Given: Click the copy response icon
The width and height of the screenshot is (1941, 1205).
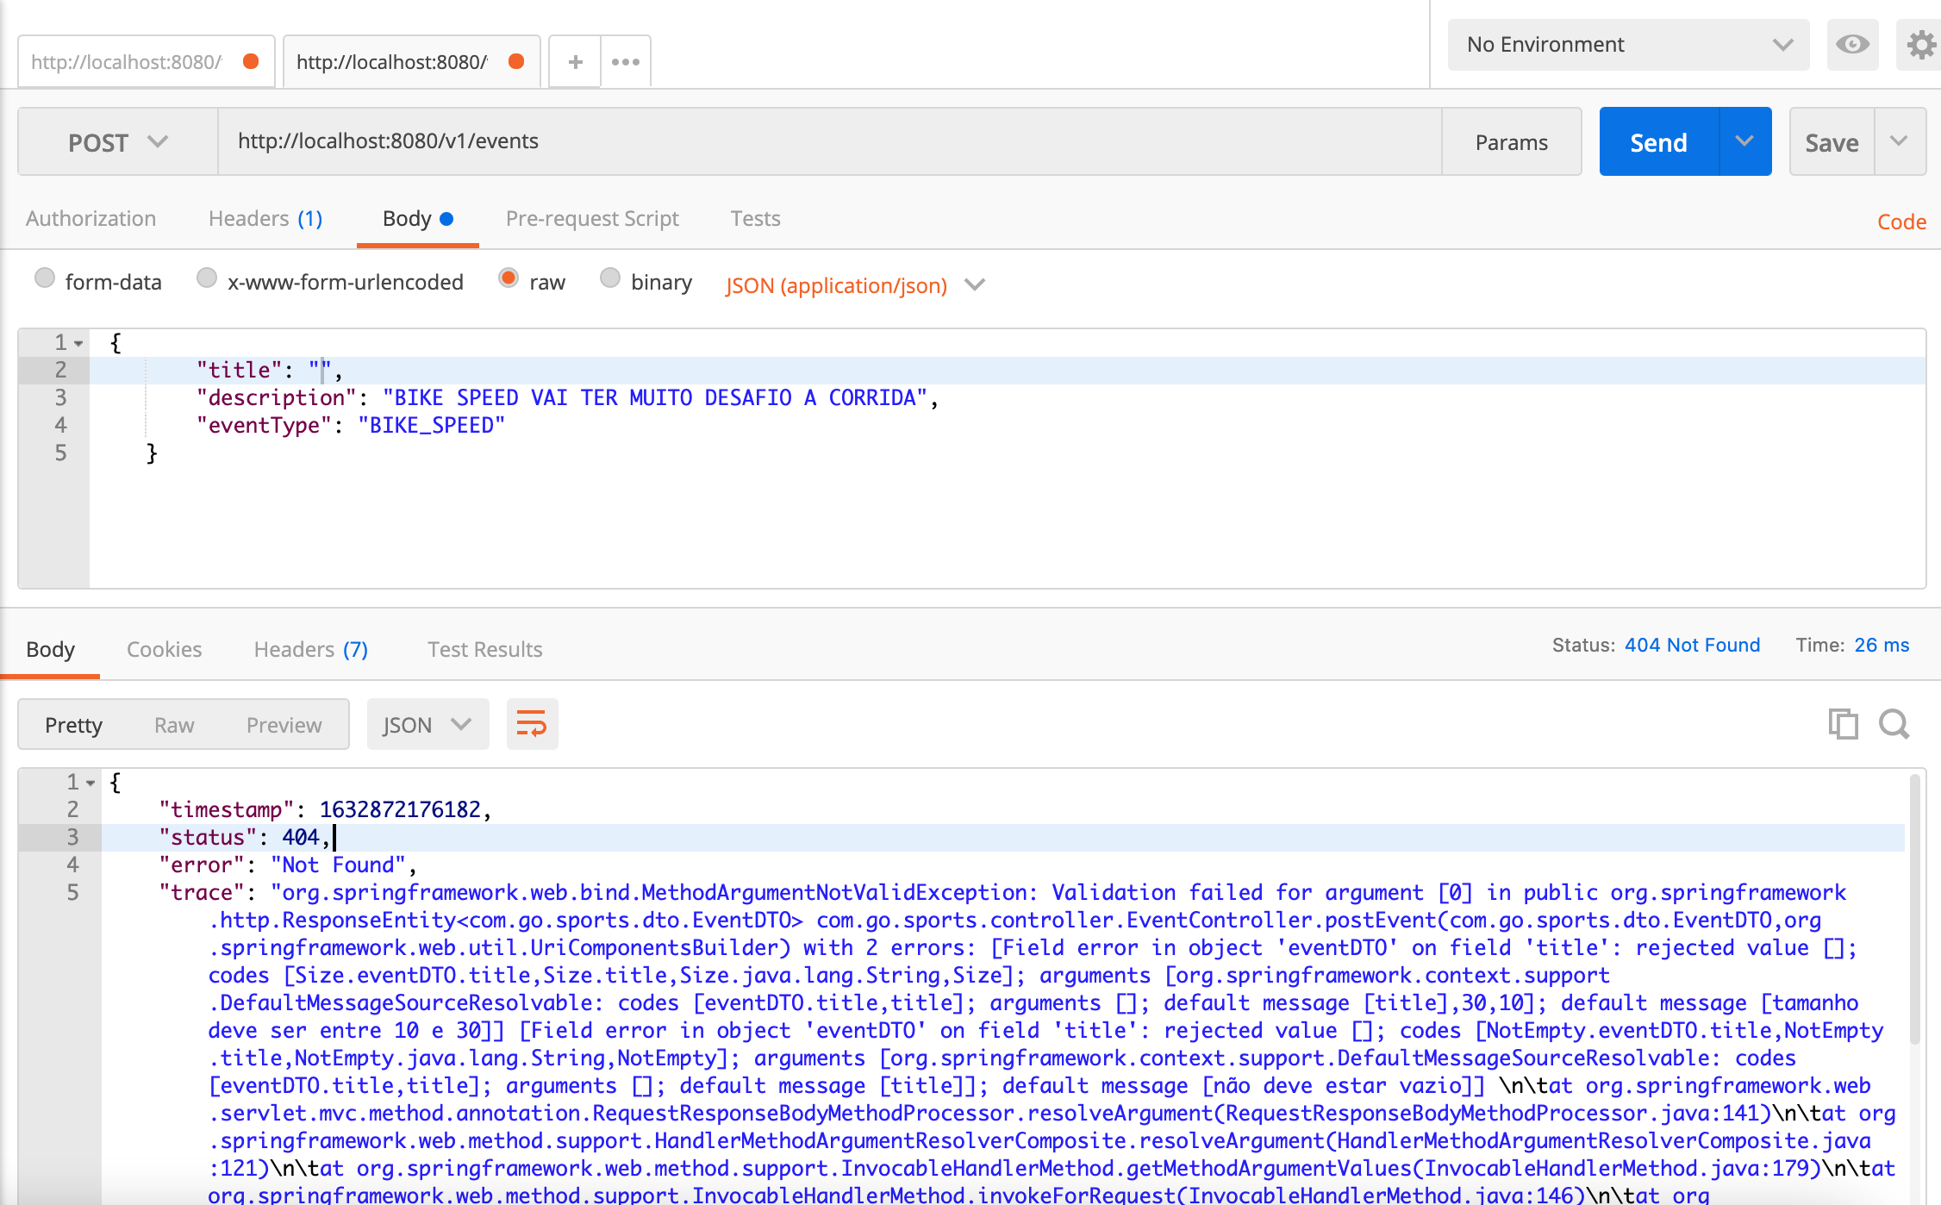Looking at the screenshot, I should click(1843, 722).
